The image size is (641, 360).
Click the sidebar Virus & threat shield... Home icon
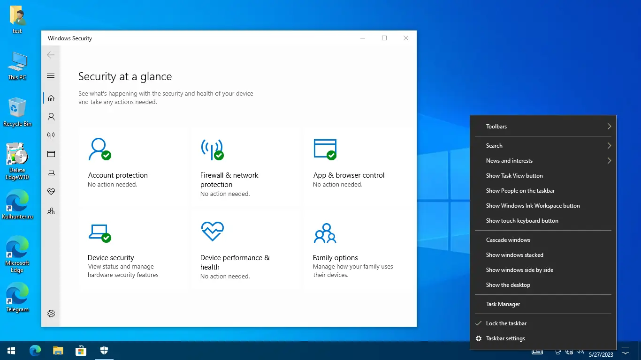(x=51, y=98)
